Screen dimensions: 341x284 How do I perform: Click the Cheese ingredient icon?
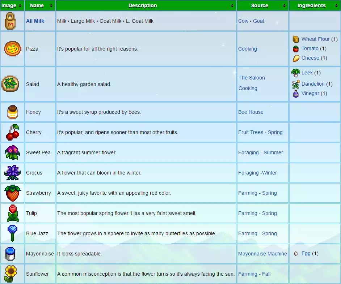coord(296,58)
